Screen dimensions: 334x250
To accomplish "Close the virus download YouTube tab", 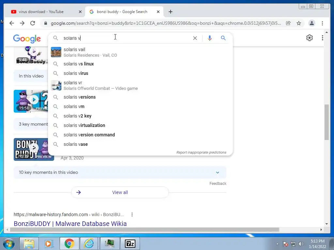I will [x=80, y=12].
